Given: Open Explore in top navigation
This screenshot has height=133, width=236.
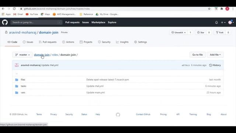Looking at the screenshot, I should pos(112,22).
